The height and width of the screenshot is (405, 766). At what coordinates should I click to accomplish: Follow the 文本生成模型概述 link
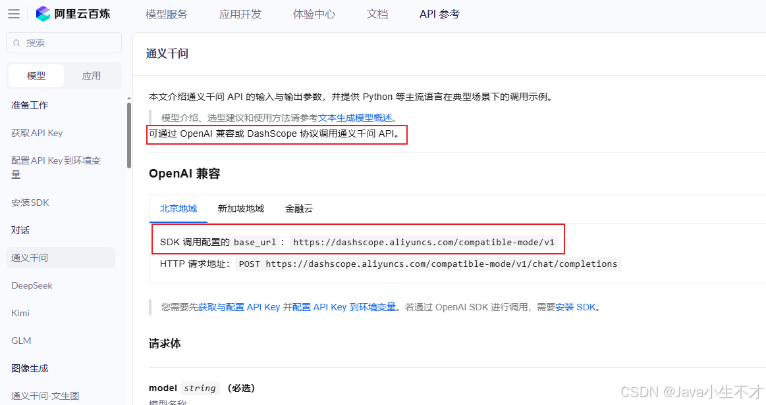click(x=355, y=118)
